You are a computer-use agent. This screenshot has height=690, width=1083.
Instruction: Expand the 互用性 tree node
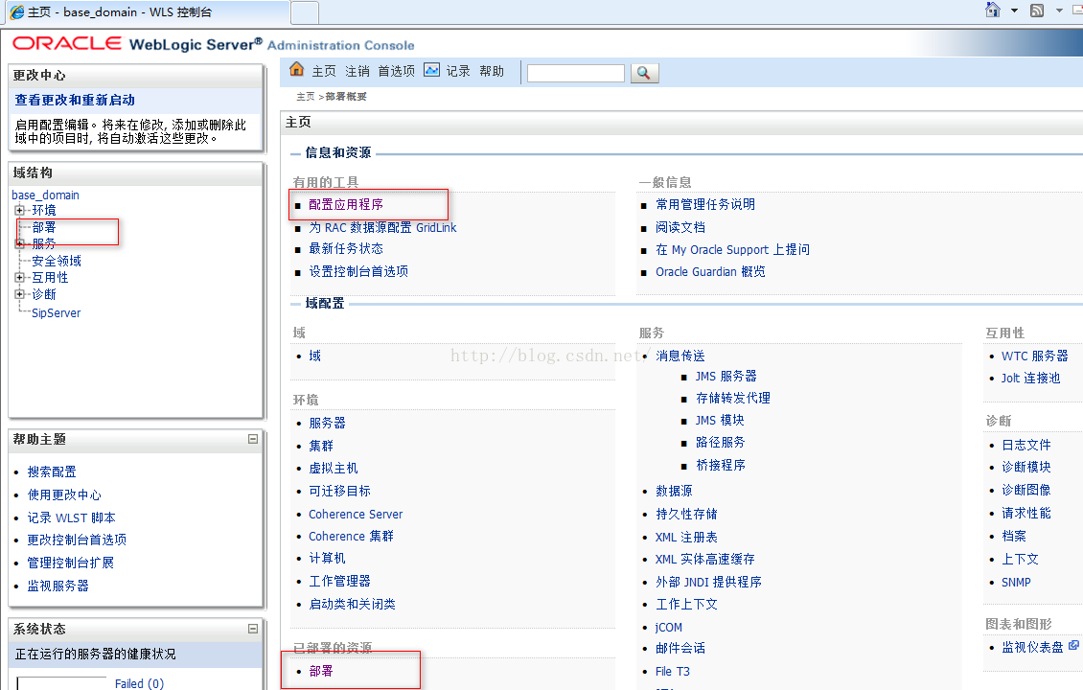click(19, 277)
